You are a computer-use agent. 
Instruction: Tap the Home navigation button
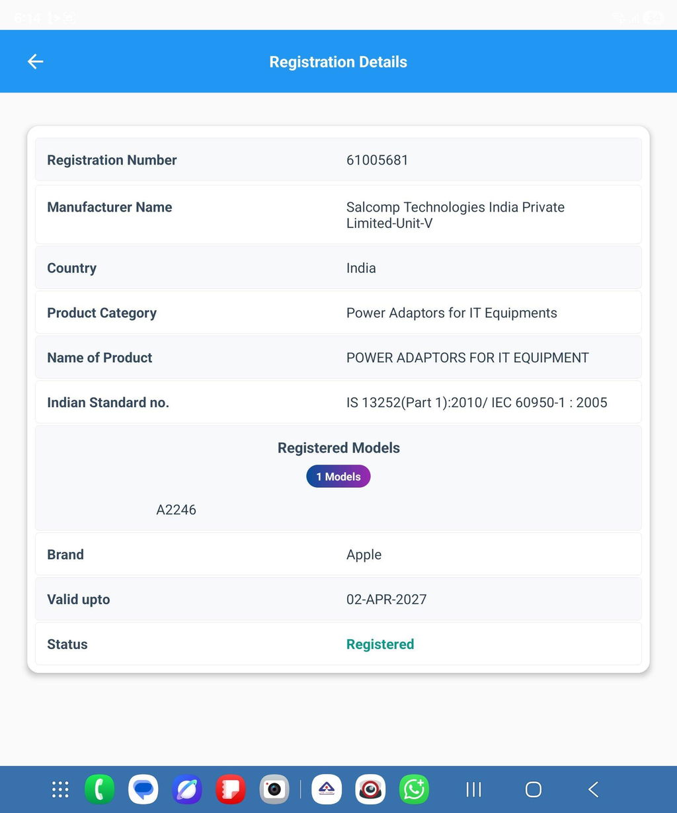[x=534, y=789]
